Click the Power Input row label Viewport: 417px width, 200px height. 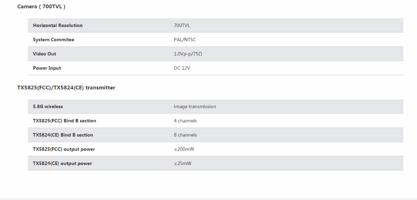point(47,68)
